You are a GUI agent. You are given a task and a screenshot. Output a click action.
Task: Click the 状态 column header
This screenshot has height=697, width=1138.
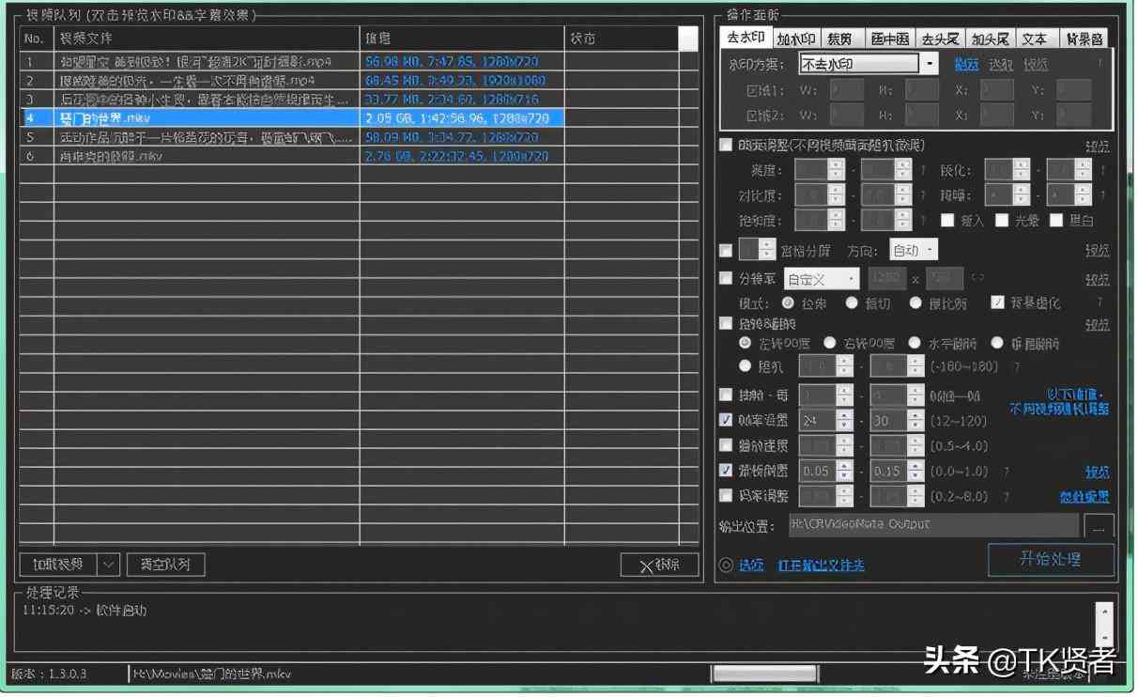pyautogui.click(x=621, y=39)
